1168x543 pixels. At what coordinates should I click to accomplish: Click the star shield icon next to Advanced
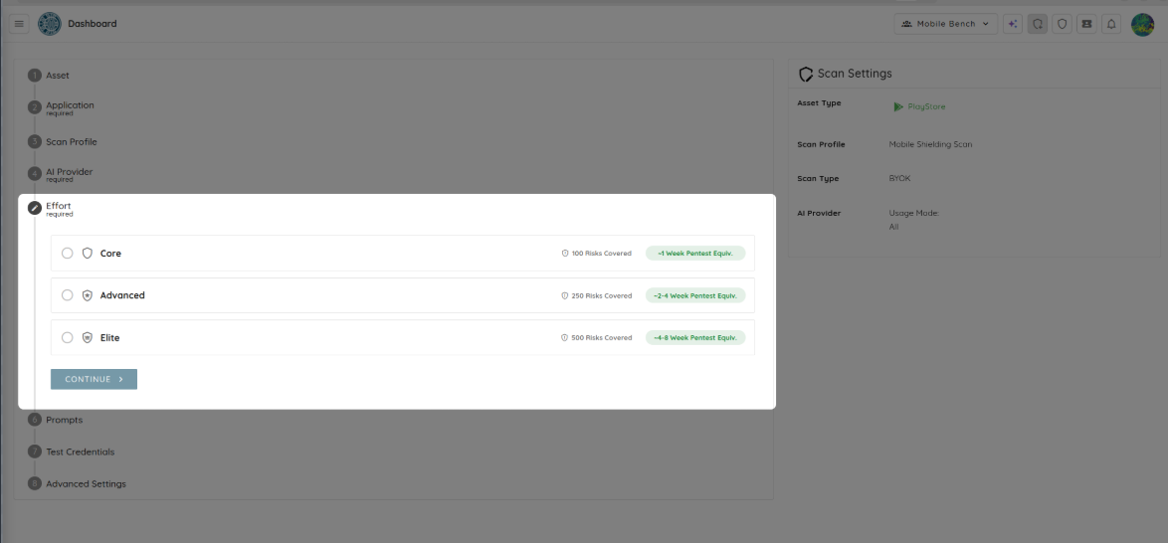pyautogui.click(x=88, y=295)
